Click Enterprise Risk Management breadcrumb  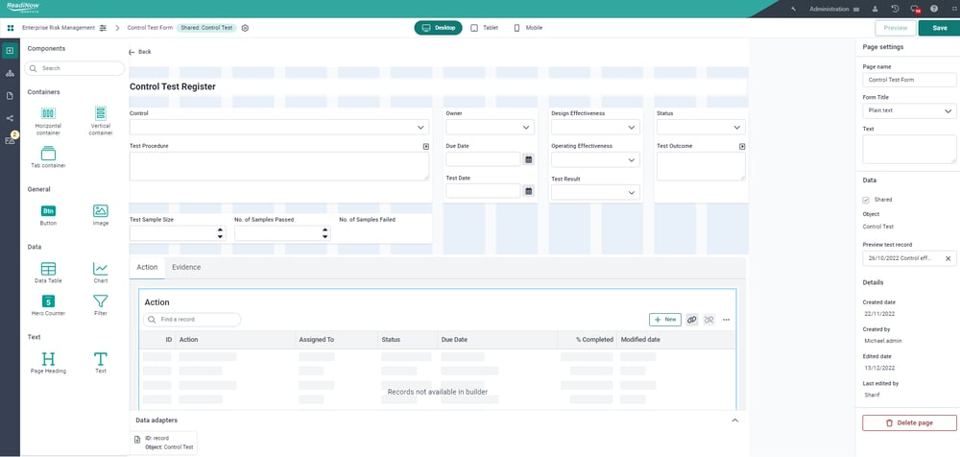tap(59, 28)
